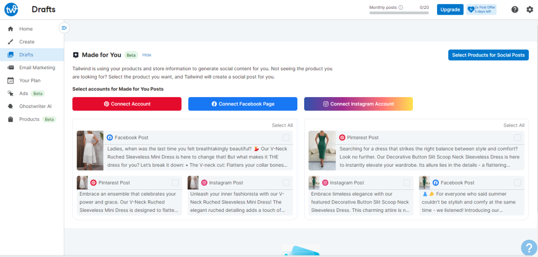Click the Beta badge next to Products

pos(49,119)
